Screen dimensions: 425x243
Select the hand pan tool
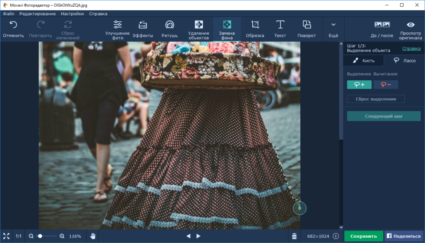[93, 236]
